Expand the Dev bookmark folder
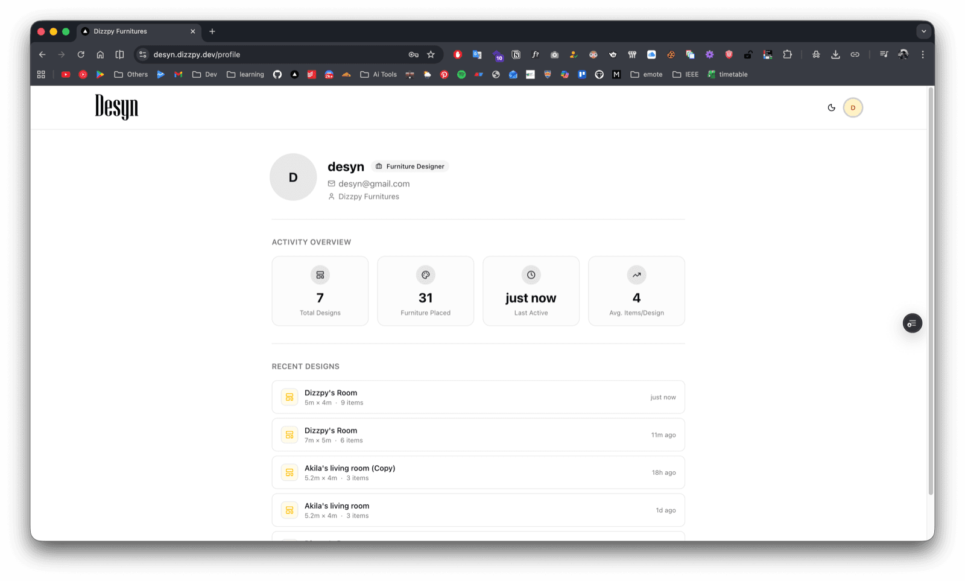This screenshot has width=965, height=581. (x=204, y=74)
